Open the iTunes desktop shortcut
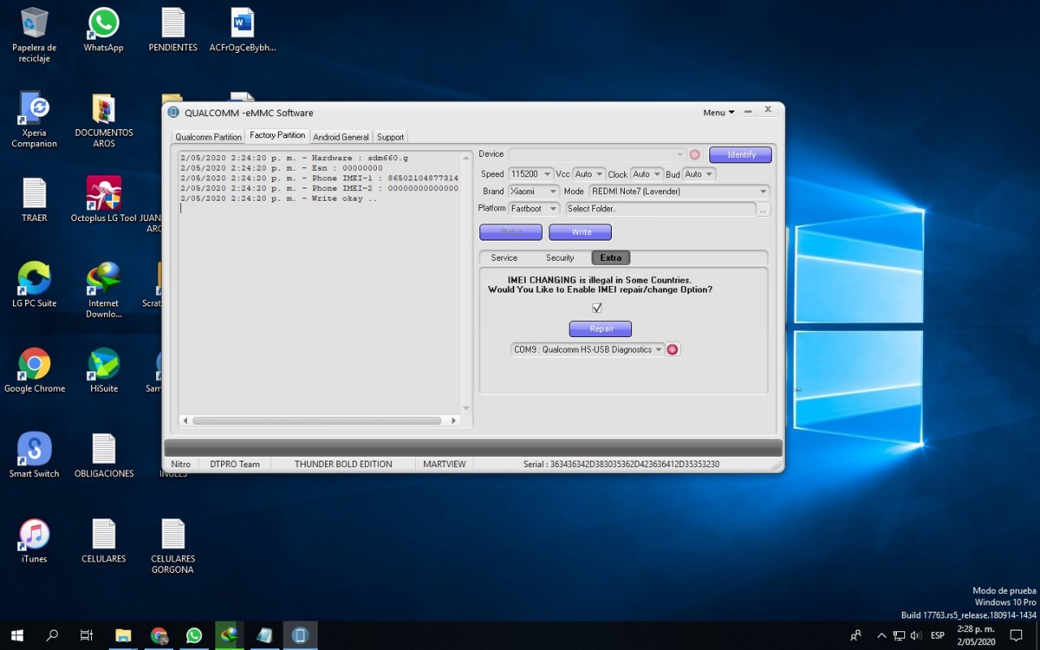The width and height of the screenshot is (1040, 650). (x=34, y=540)
